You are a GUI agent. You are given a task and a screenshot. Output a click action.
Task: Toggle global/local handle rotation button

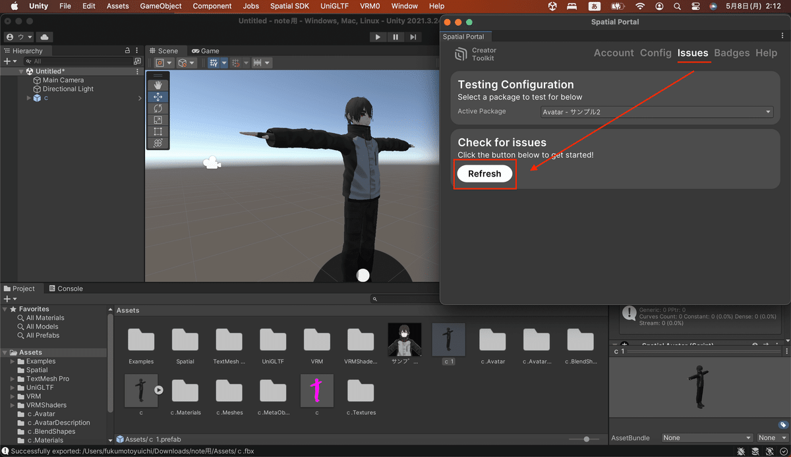(x=187, y=63)
